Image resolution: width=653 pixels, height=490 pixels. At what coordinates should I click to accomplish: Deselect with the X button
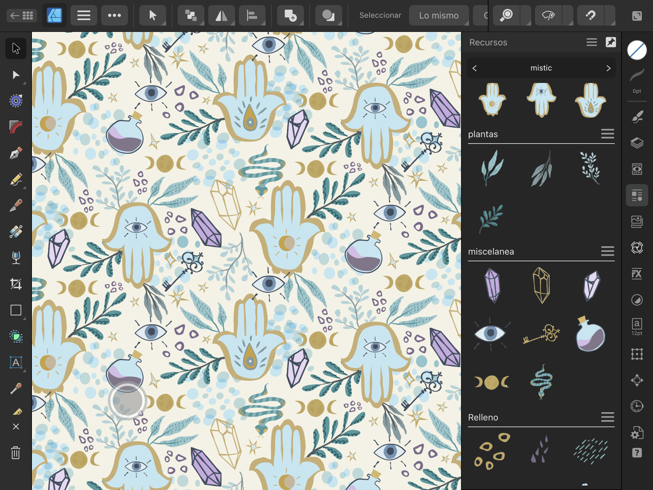(16, 427)
